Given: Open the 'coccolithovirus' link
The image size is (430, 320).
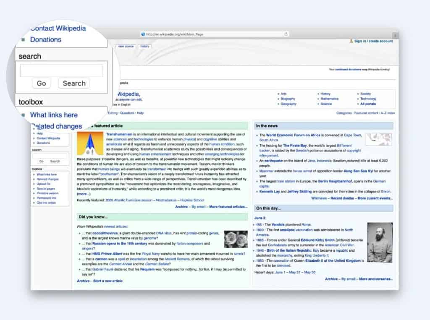Looking at the screenshot, I should (105, 233).
